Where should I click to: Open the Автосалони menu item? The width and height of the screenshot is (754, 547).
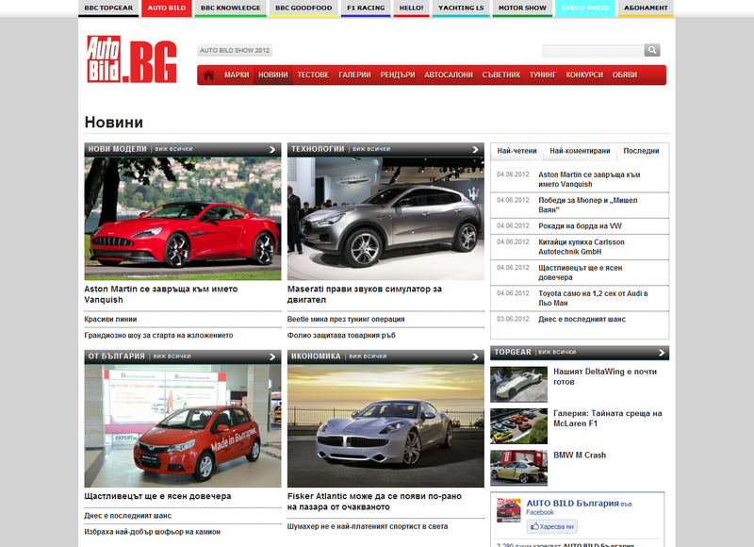click(x=449, y=75)
